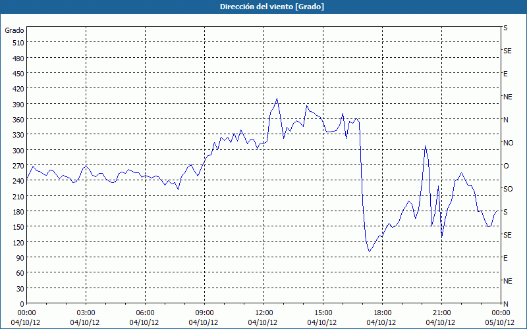The height and width of the screenshot is (329, 527).
Task: Click the 04/10/12 date below 12:00
Action: 262,322
